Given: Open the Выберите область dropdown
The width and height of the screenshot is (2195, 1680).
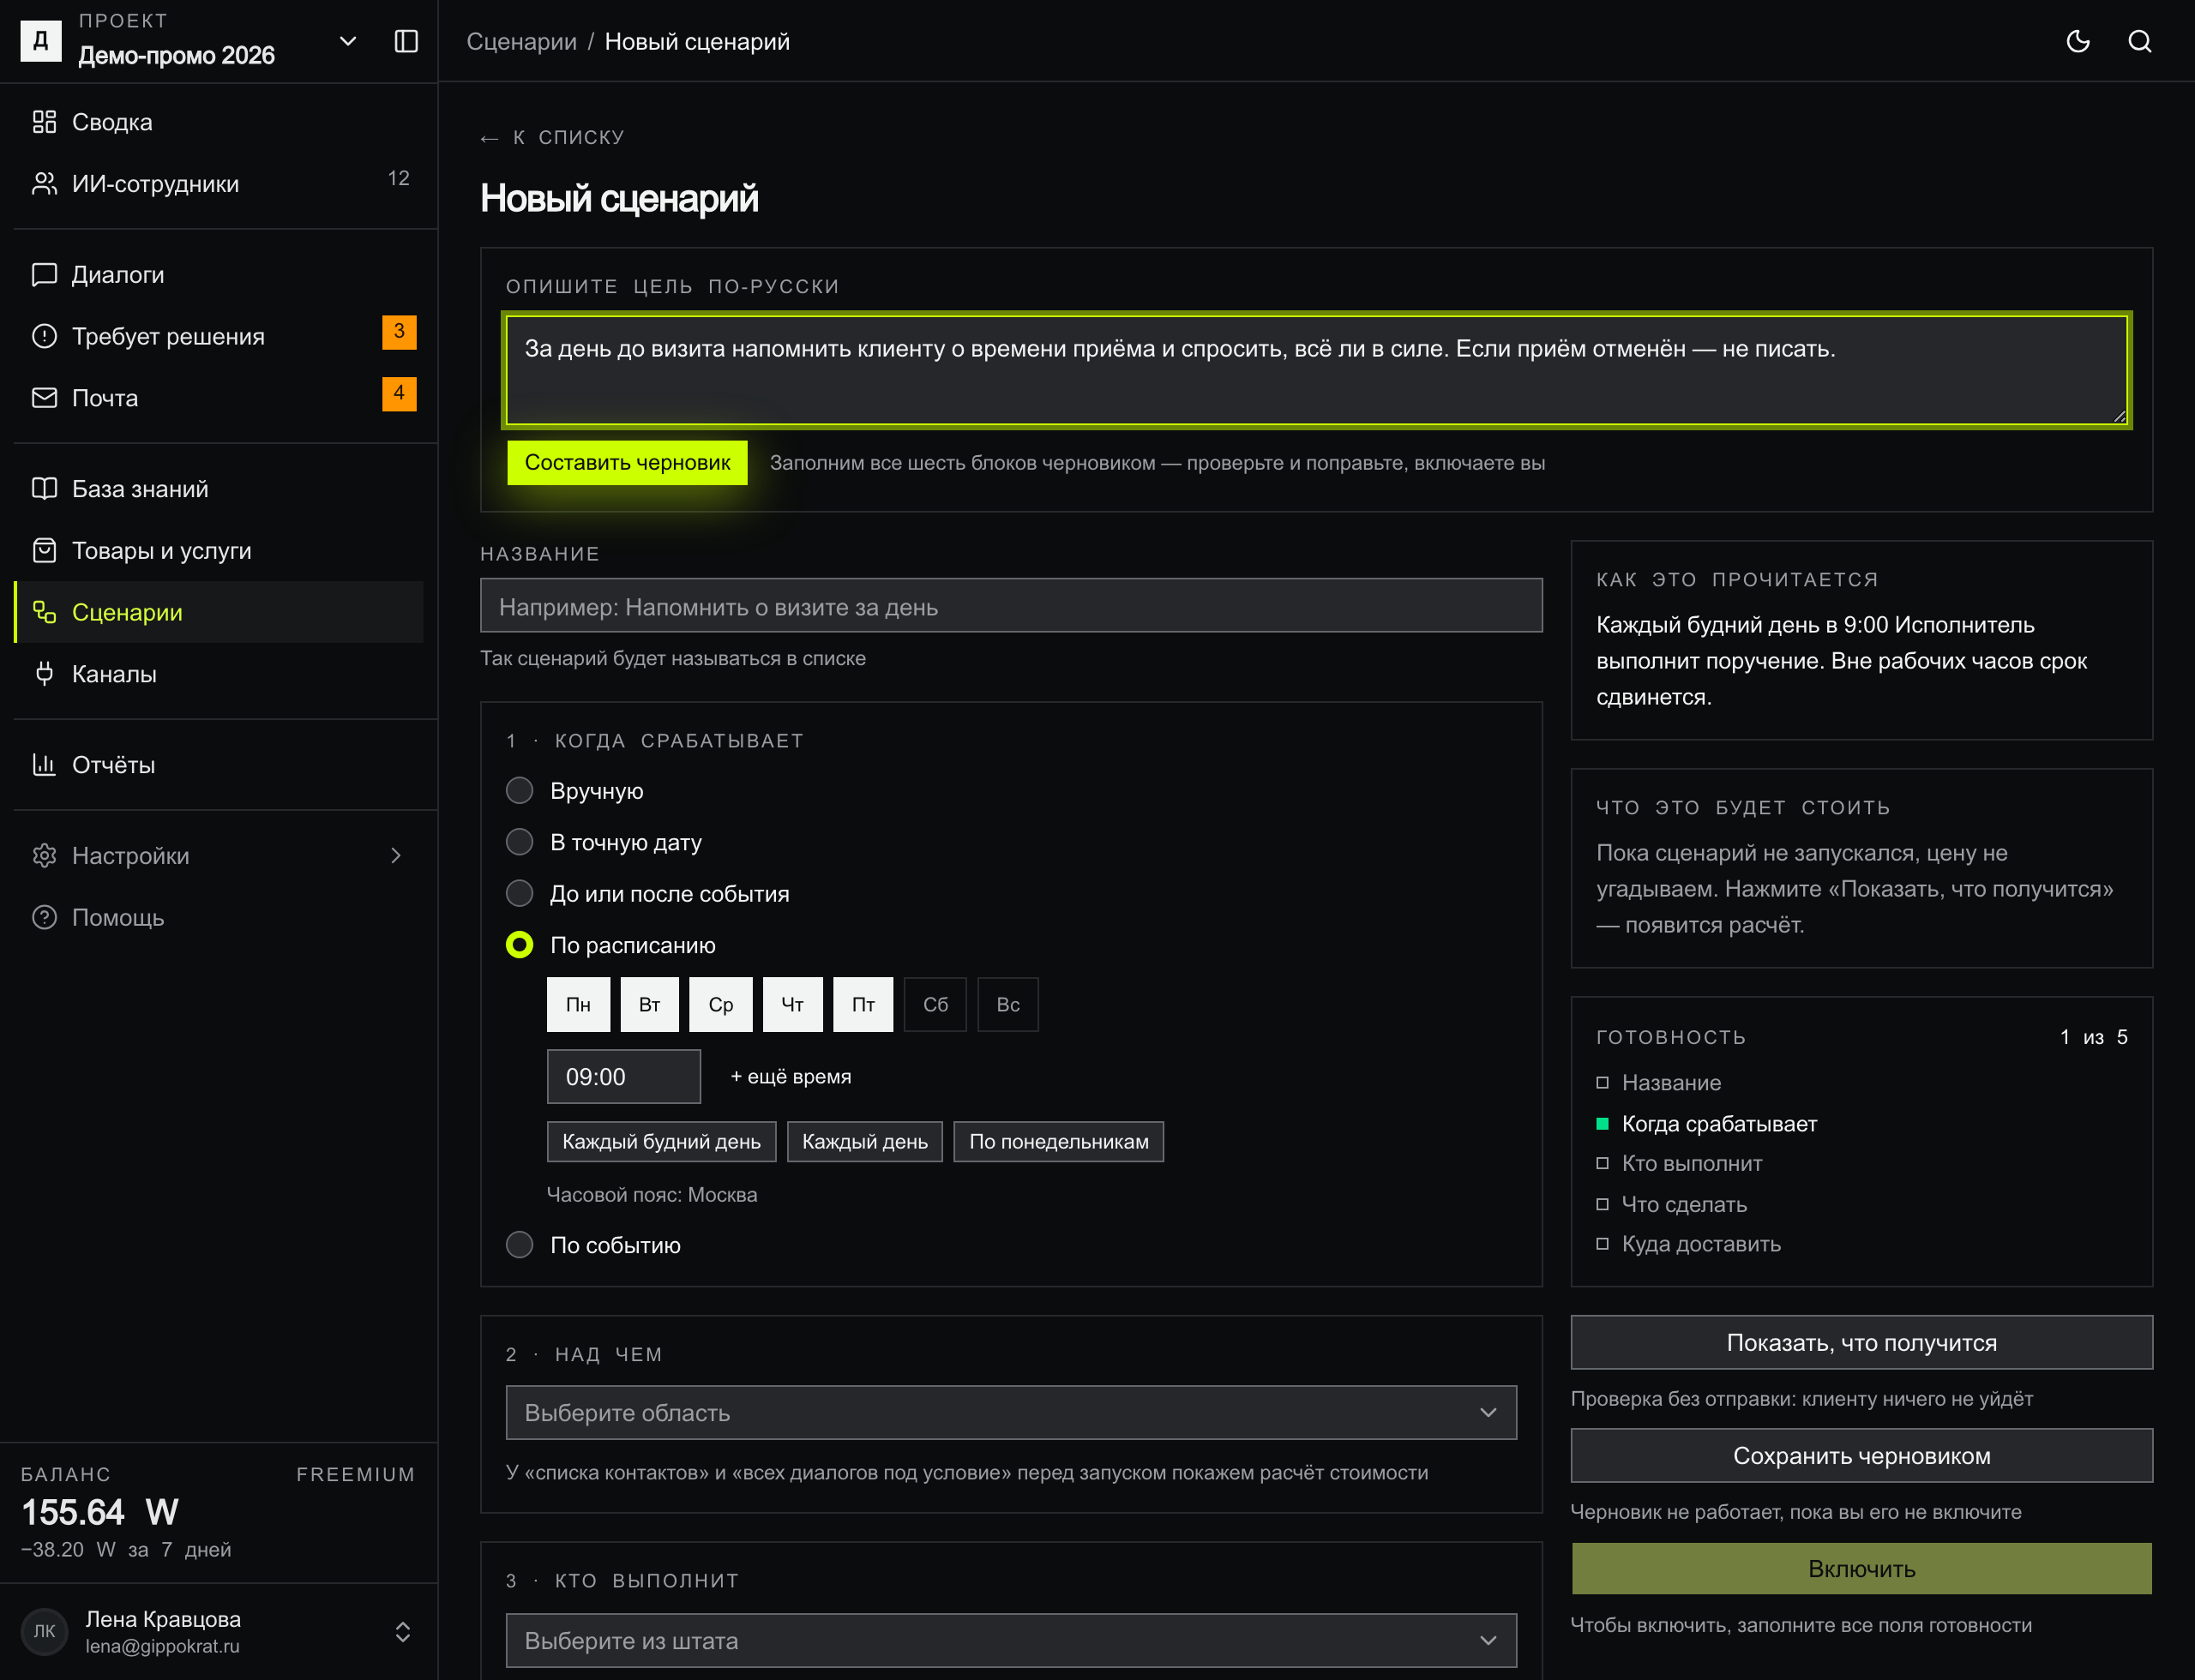Looking at the screenshot, I should pyautogui.click(x=1012, y=1413).
